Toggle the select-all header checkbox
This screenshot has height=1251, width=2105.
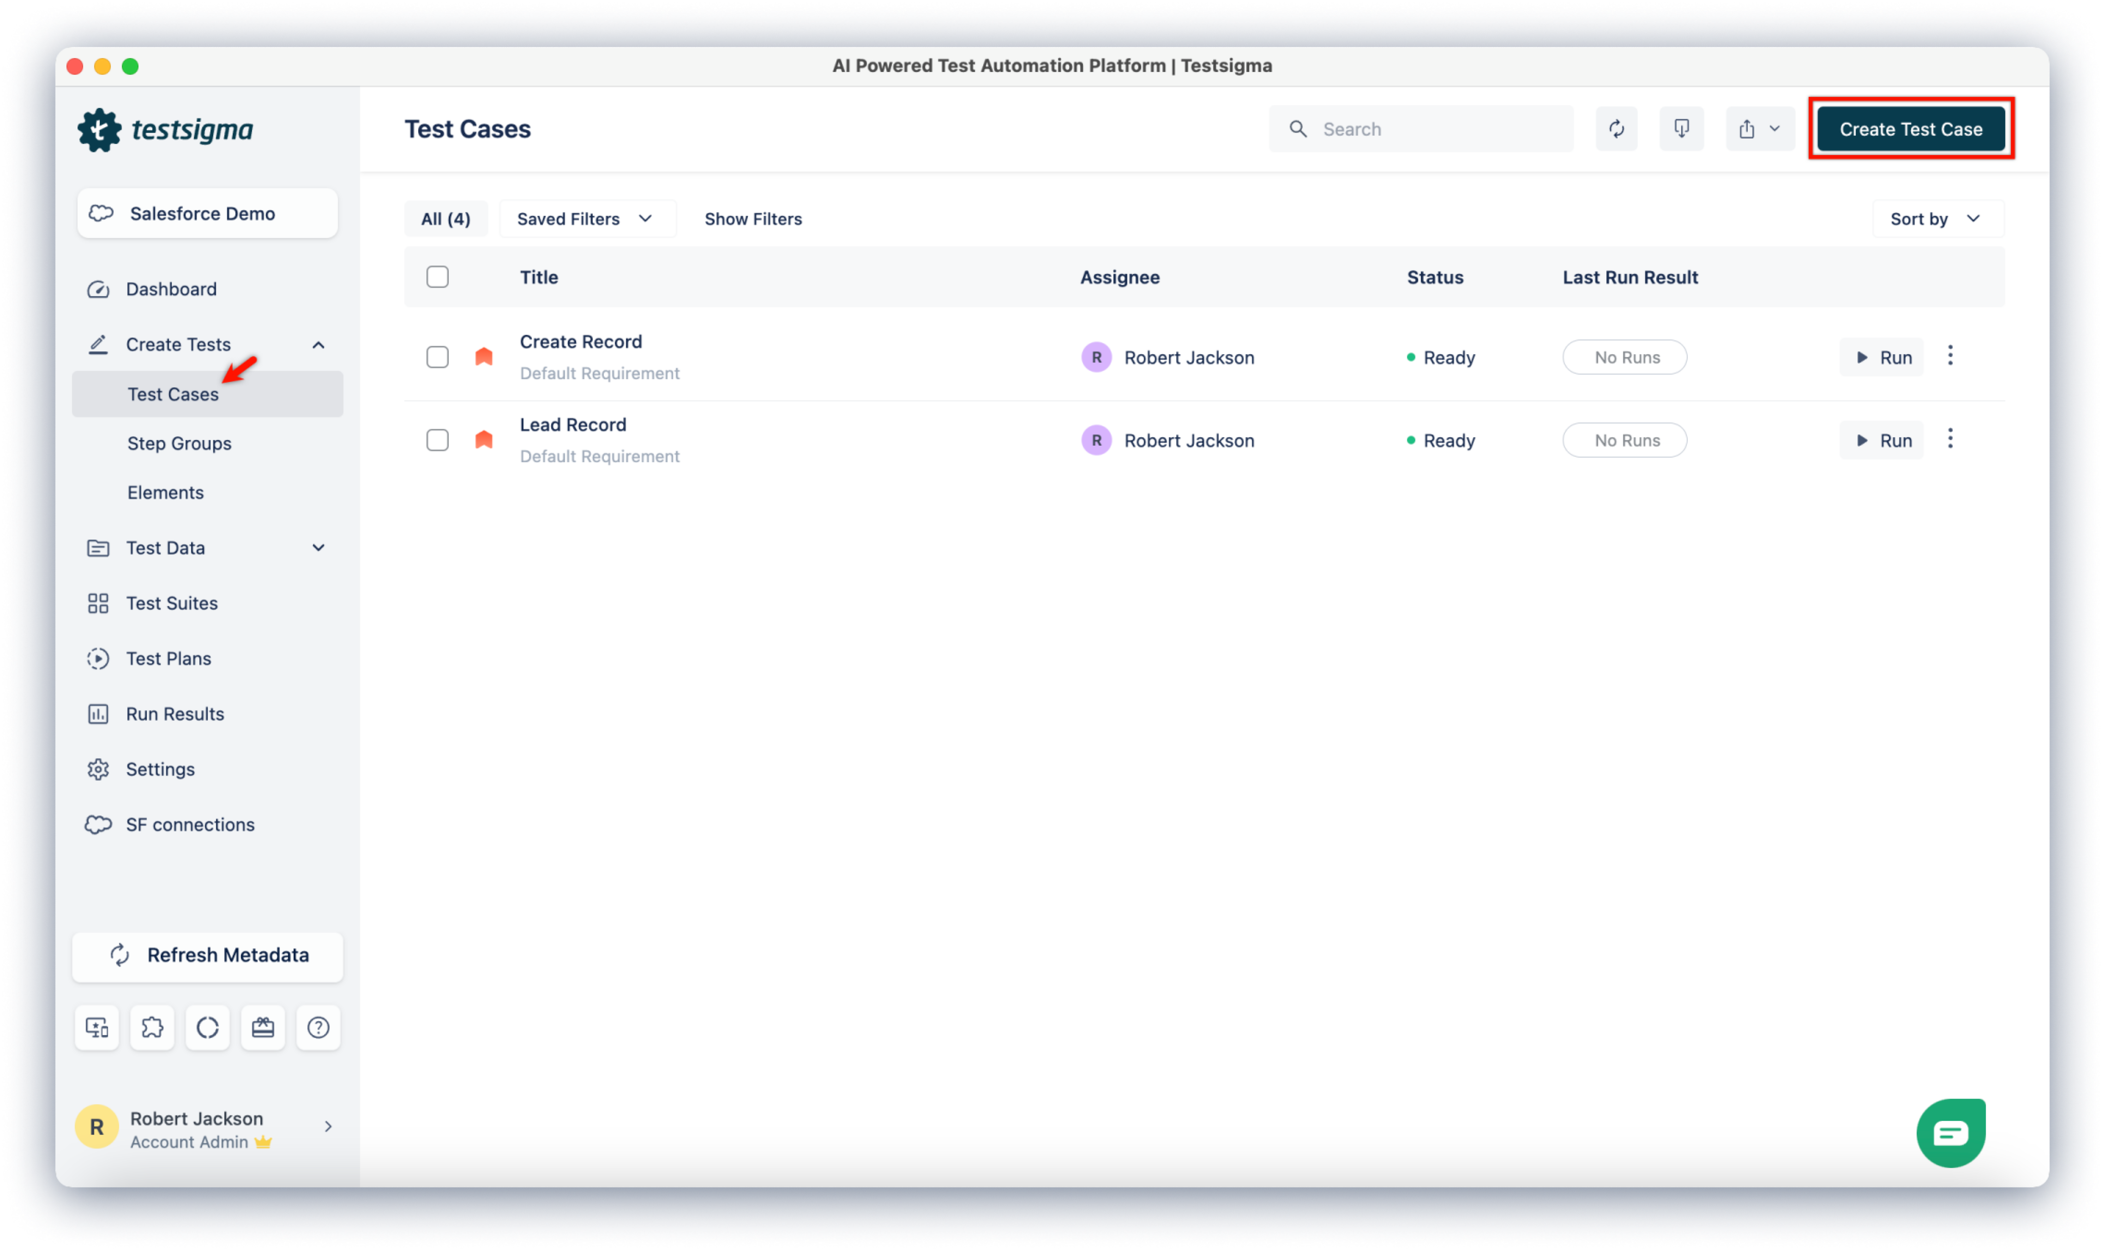click(438, 277)
